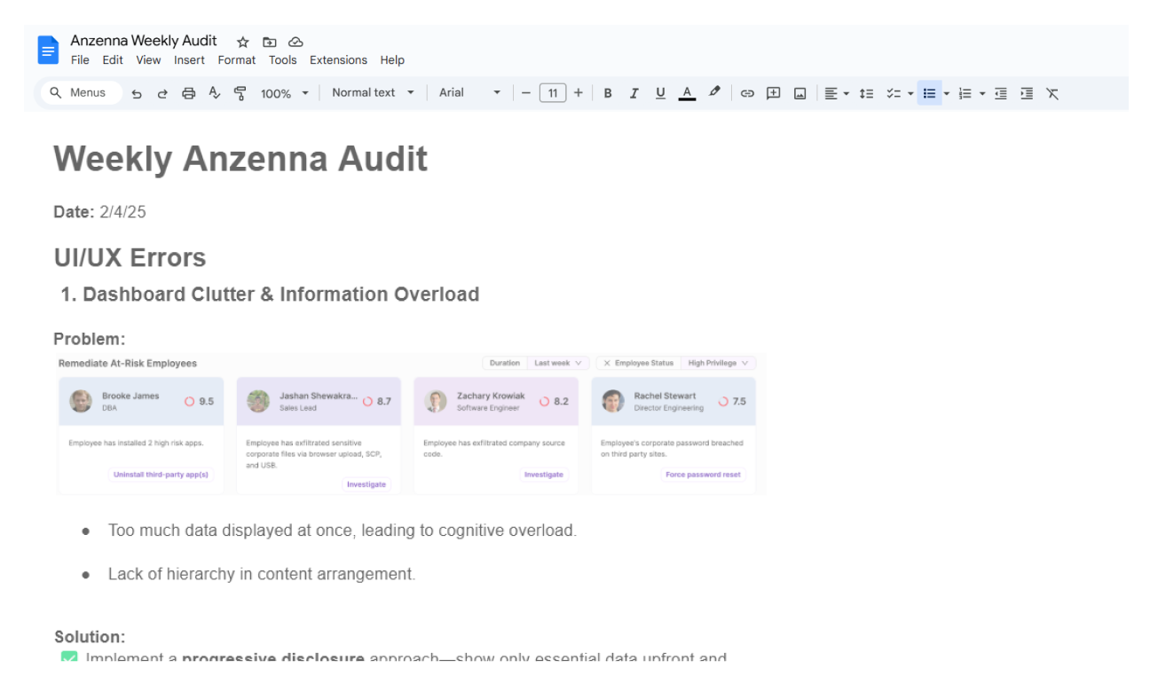1150x684 pixels.
Task: Toggle the bulleted list button
Action: (929, 93)
